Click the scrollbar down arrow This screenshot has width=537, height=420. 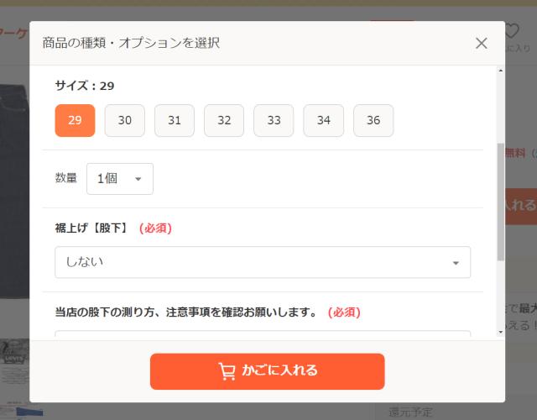coord(500,332)
